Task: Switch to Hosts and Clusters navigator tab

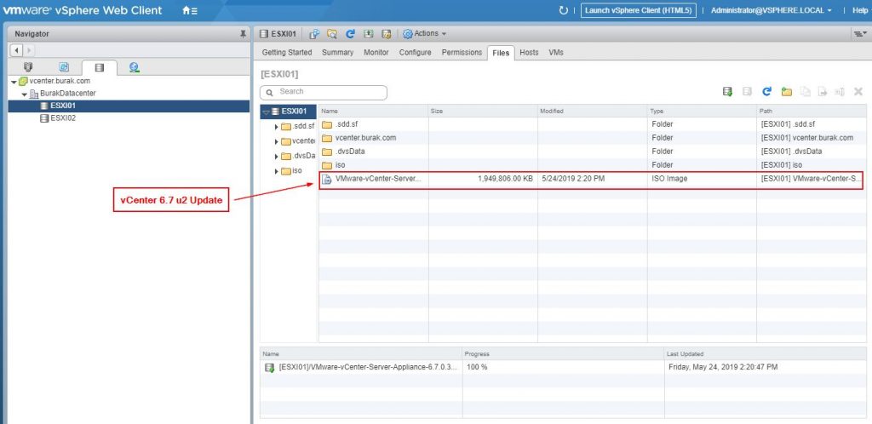Action: pyautogui.click(x=28, y=67)
